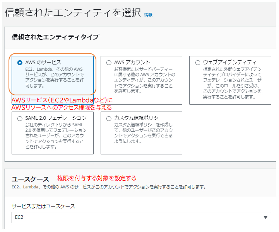Image resolution: width=279 pixels, height=232 pixels.
Task: Enable the カスタム信頼ポリシー radio option
Action: [109, 118]
